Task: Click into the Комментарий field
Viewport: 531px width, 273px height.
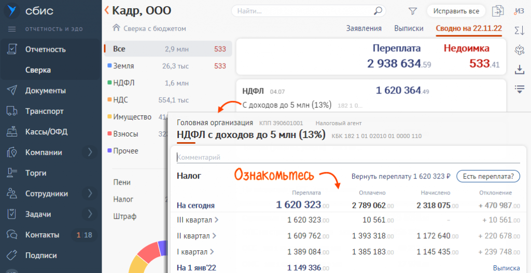Action: pyautogui.click(x=347, y=157)
